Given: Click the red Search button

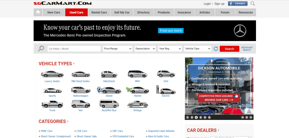Looking at the screenshot, I should click(229, 49).
